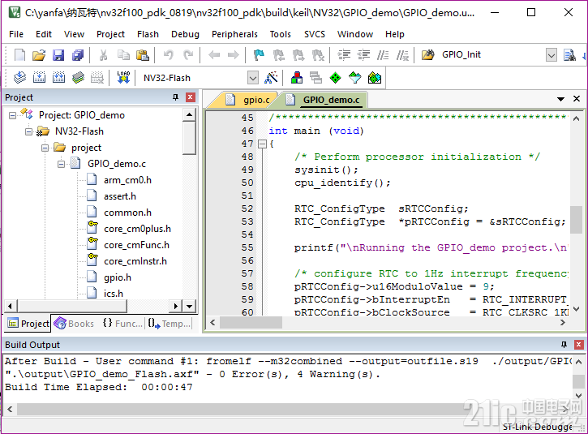Image resolution: width=588 pixels, height=434 pixels.
Task: Click the Redo arrow icon
Action: tap(188, 55)
